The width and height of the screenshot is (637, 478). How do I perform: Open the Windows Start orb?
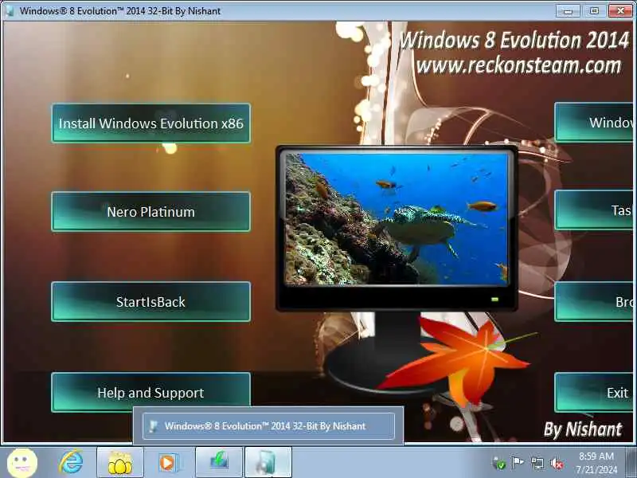(22, 463)
